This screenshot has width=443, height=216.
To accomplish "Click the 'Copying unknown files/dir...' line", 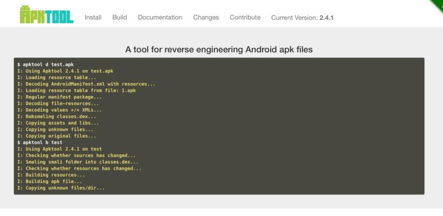I will tap(61, 188).
